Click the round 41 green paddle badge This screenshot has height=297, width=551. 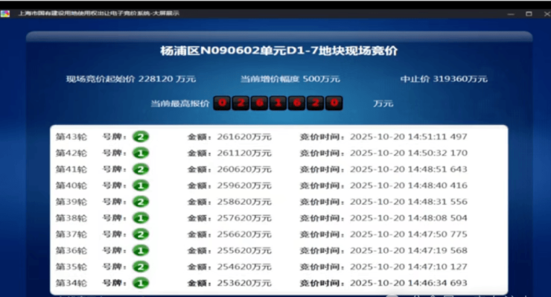click(x=141, y=169)
